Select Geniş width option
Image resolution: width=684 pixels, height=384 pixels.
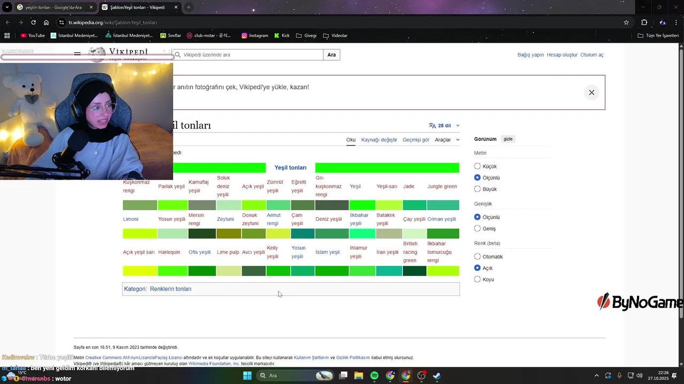tap(477, 228)
